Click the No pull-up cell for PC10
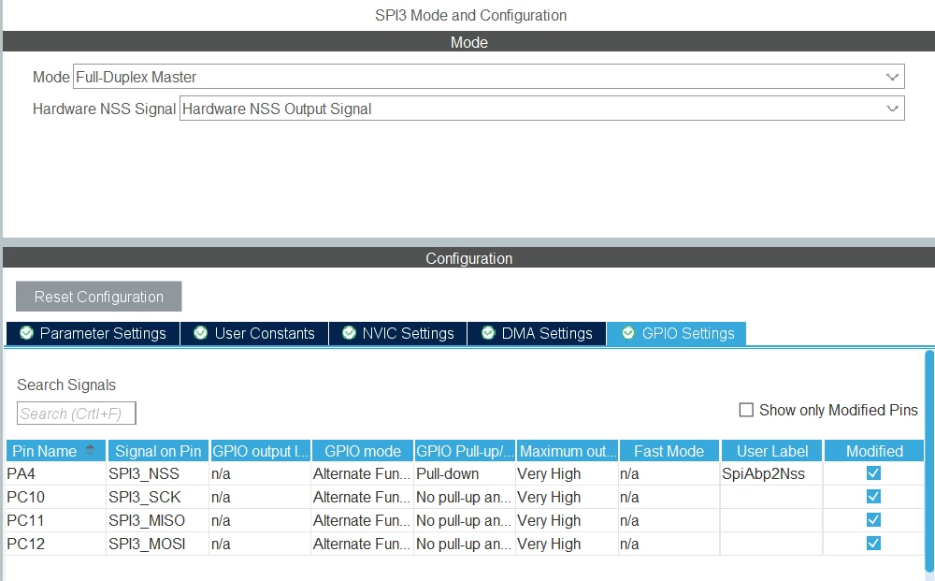The width and height of the screenshot is (935, 581). point(465,497)
